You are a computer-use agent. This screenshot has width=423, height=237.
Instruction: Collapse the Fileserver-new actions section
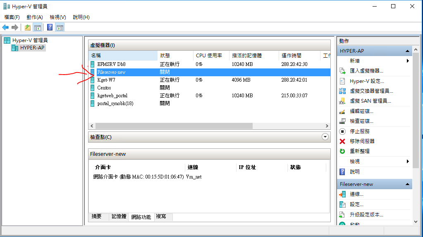click(407, 184)
